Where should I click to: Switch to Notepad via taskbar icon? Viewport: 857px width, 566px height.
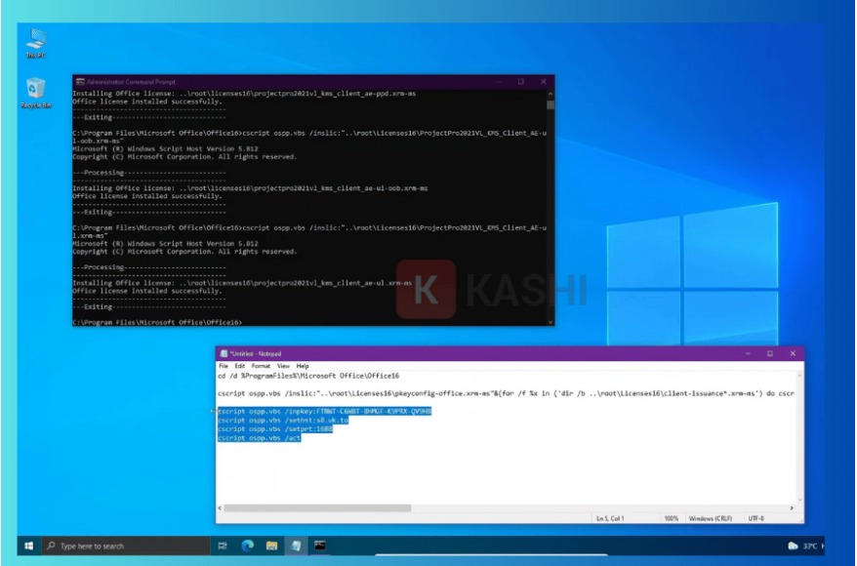tap(296, 546)
